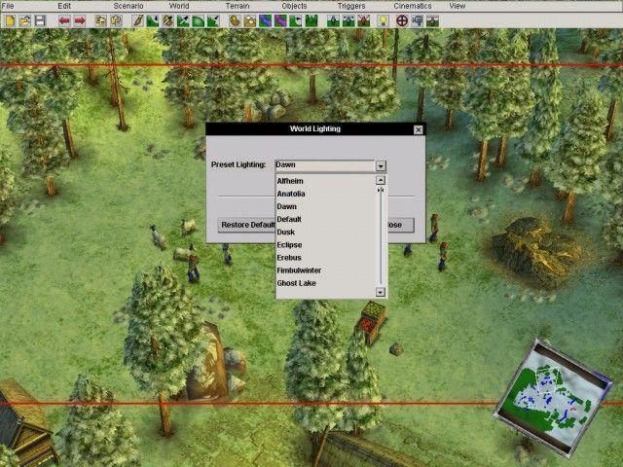The width and height of the screenshot is (623, 467).
Task: Click the new scenario icon
Action: coord(9,19)
